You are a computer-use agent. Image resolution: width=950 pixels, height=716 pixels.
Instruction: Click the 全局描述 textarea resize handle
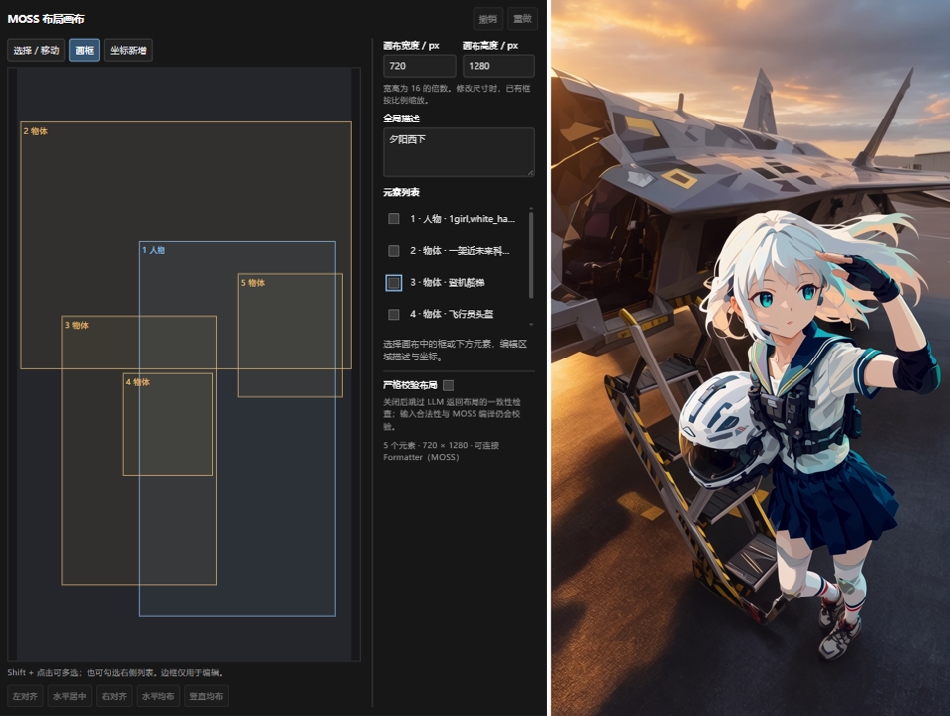(530, 172)
